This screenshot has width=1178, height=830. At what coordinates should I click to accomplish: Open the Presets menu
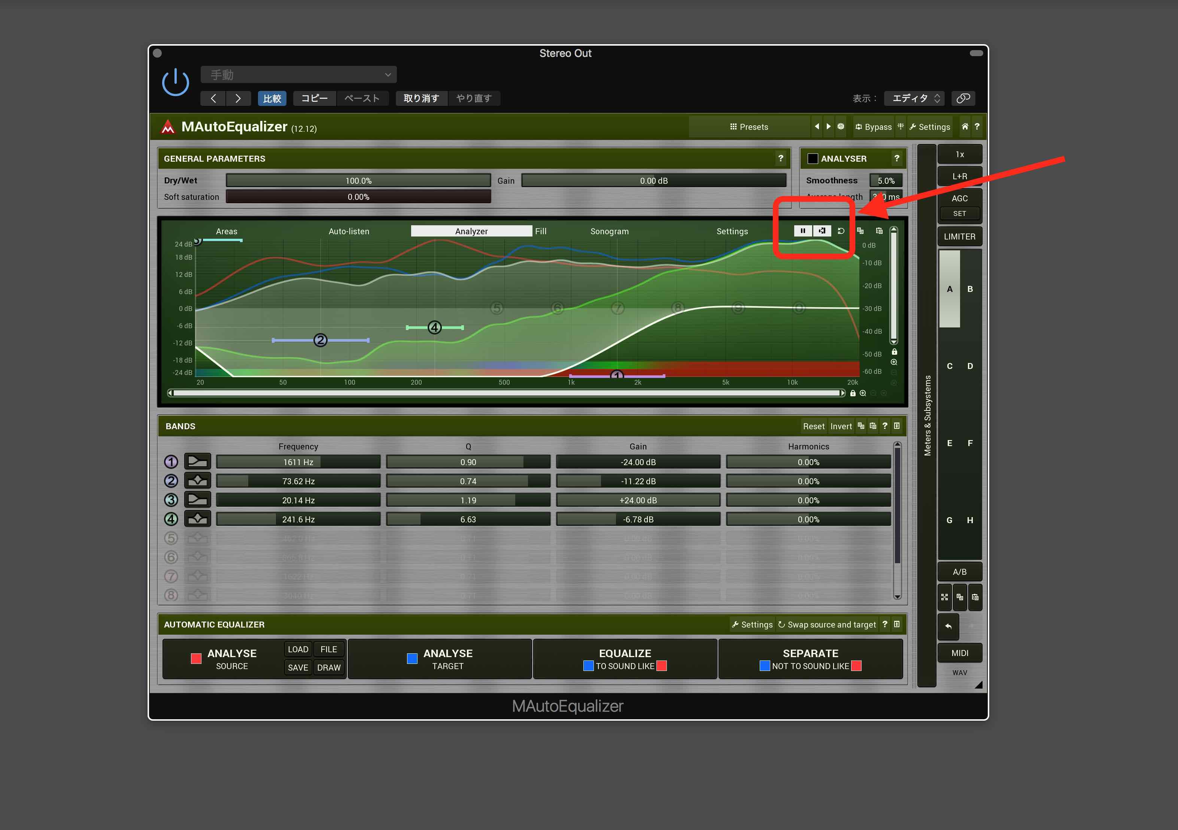click(x=749, y=126)
